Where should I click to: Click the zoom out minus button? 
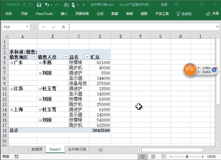(171, 157)
